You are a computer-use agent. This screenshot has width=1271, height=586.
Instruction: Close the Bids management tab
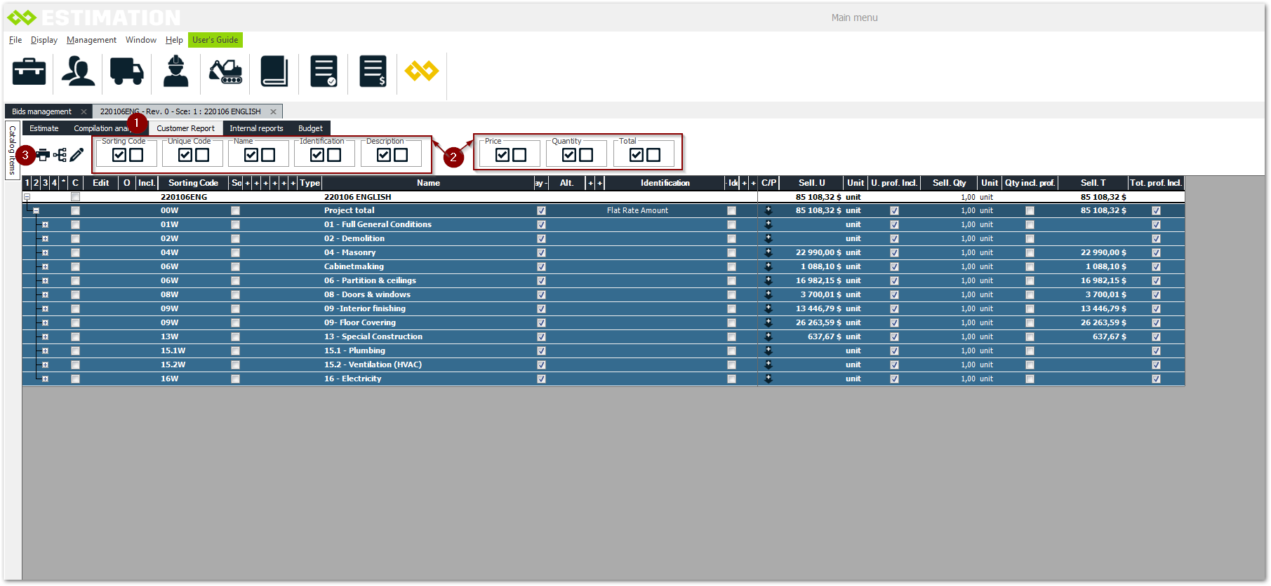84,111
